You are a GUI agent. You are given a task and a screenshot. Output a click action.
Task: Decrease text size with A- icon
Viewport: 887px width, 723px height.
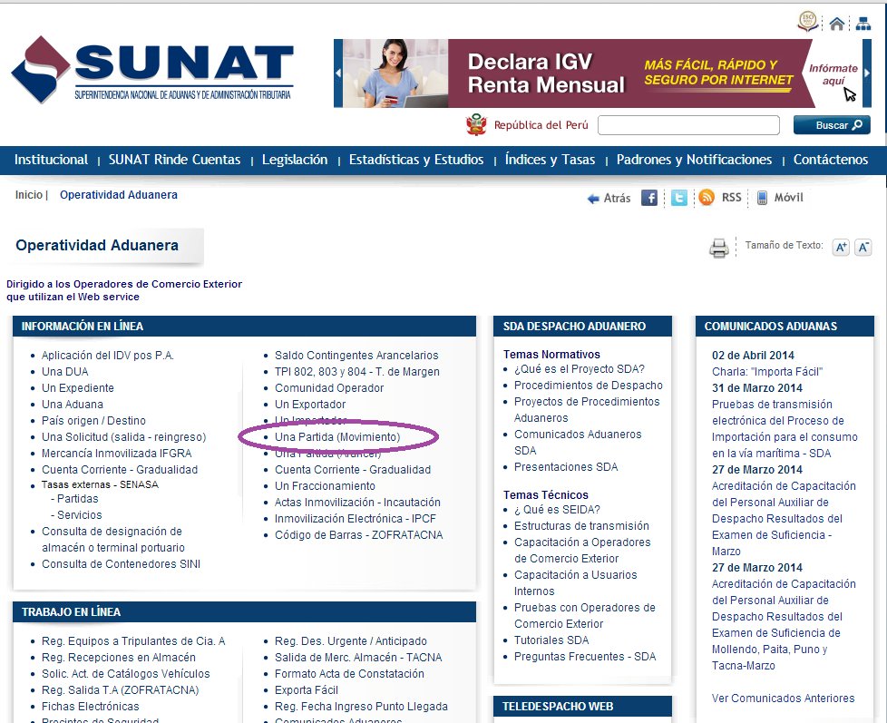coord(863,248)
